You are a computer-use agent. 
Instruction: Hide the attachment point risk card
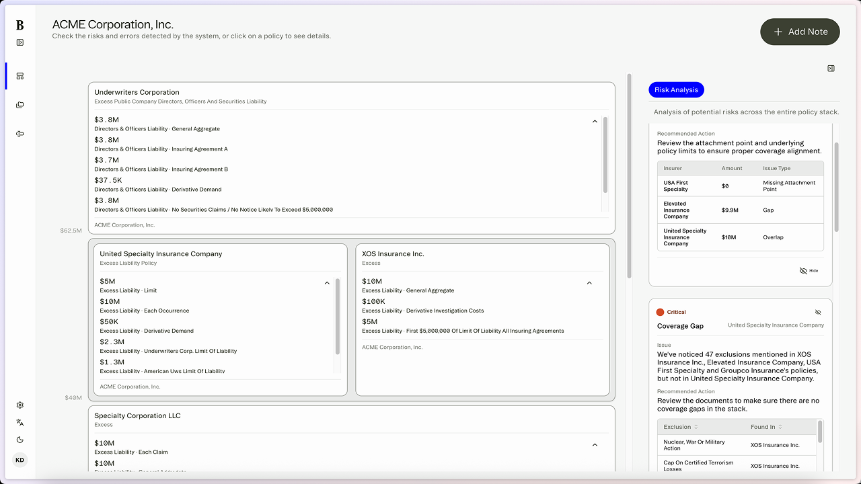[809, 270]
